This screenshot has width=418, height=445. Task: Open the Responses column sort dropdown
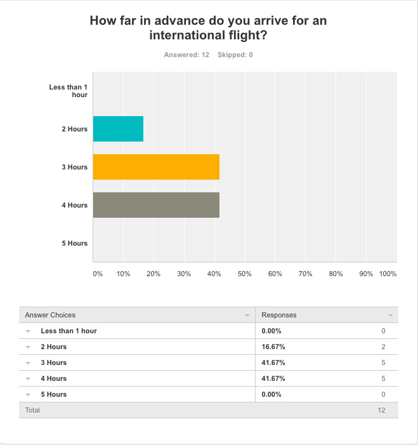click(391, 315)
